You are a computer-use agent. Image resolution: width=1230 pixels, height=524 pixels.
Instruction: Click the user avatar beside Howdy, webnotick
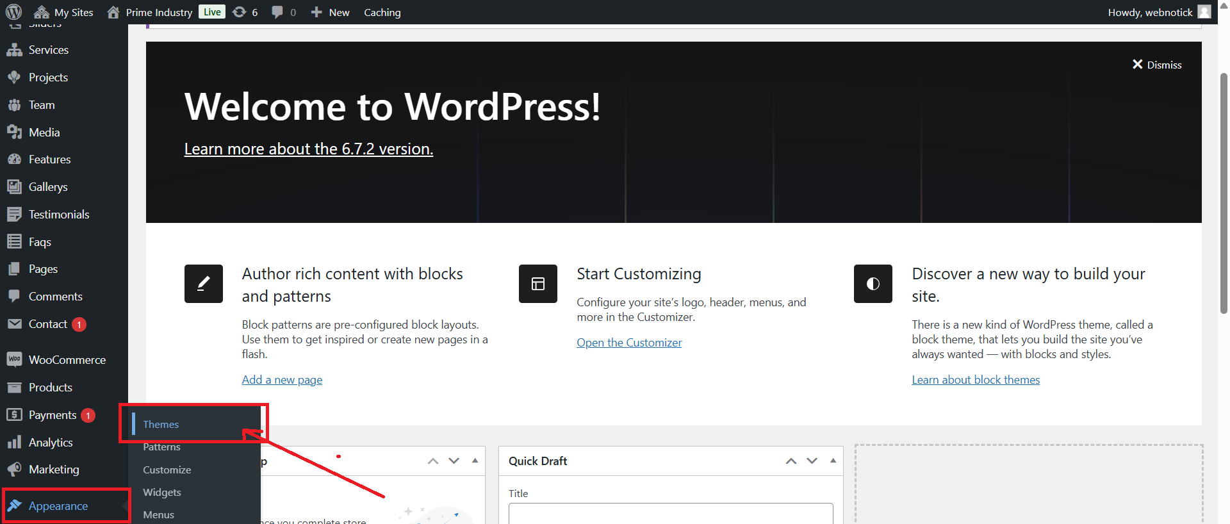pos(1204,12)
